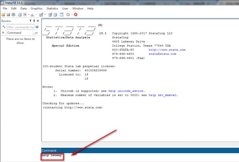Viewport: 239px width, 162px height.
Task: Click '(contacting http://www.stata.com)' line
Action: 73,108
